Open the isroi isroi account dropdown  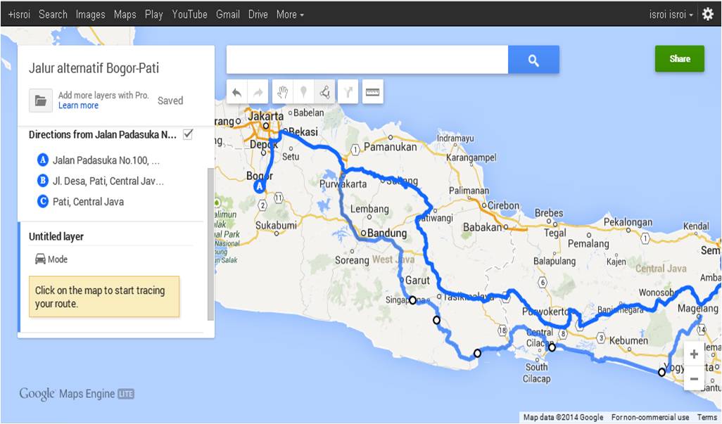tap(671, 14)
